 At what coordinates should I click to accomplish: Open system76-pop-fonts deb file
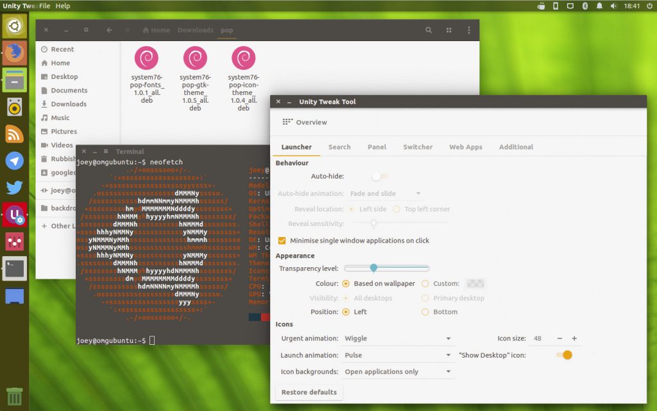(x=147, y=74)
